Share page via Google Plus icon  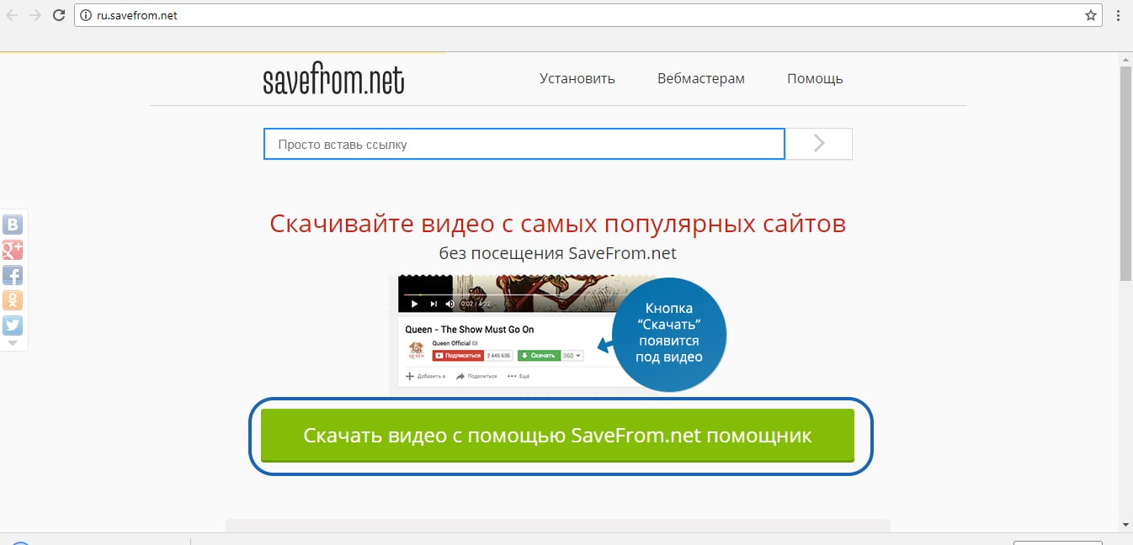[x=13, y=250]
